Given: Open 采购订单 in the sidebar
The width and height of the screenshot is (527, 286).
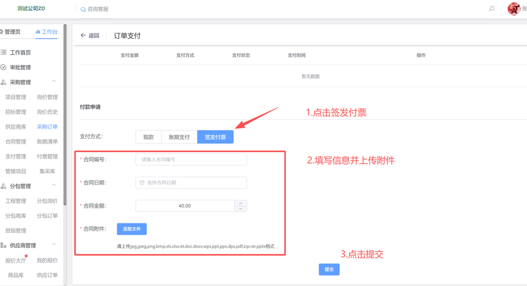Looking at the screenshot, I should (47, 127).
